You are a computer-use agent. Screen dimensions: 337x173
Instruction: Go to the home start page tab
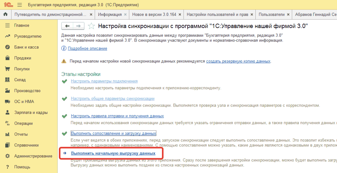6,14
